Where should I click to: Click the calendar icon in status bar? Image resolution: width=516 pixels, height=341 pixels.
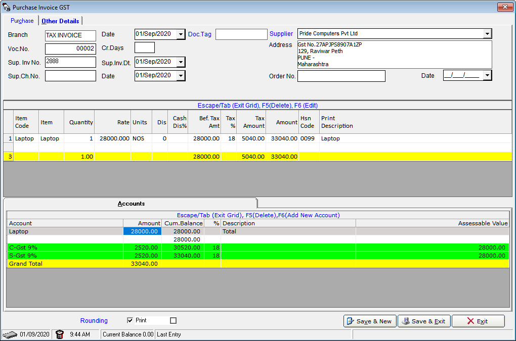tap(10, 334)
